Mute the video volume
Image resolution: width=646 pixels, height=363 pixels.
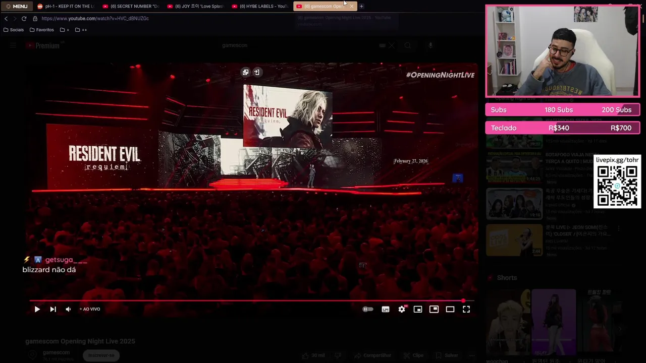[x=68, y=309]
